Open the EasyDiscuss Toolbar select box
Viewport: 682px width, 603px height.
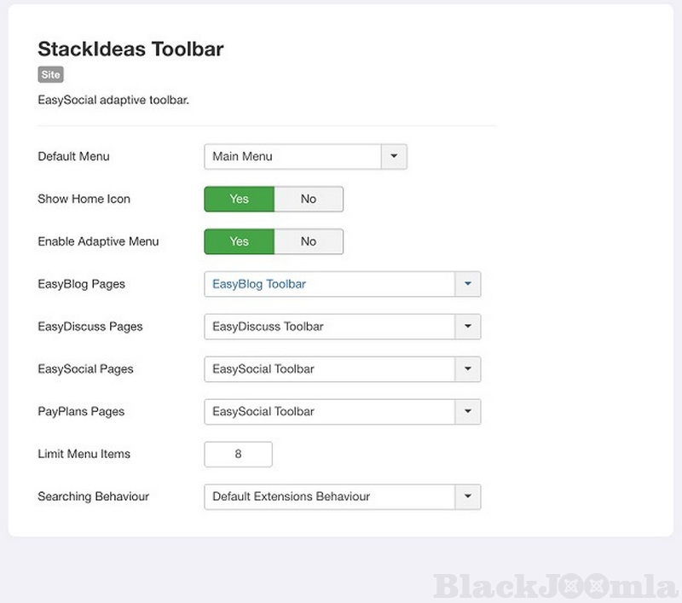tap(330, 327)
